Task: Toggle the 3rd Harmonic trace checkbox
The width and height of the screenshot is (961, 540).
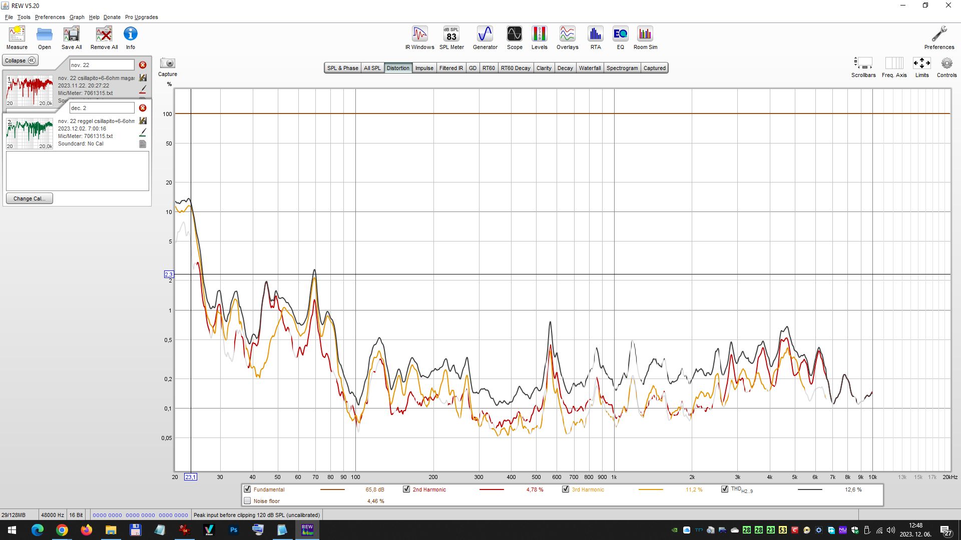Action: [x=566, y=489]
